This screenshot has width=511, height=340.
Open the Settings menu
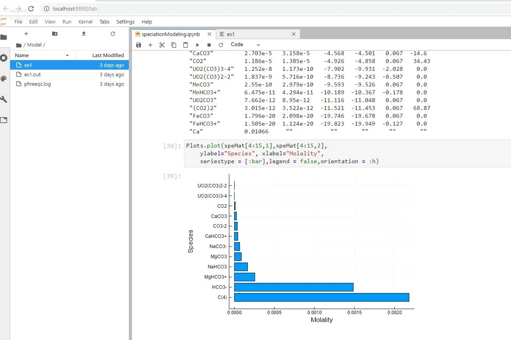click(x=125, y=22)
